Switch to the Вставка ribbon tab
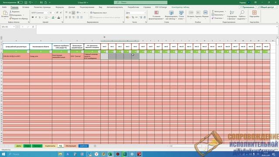This screenshot has width=279, height=157. coord(26,7)
